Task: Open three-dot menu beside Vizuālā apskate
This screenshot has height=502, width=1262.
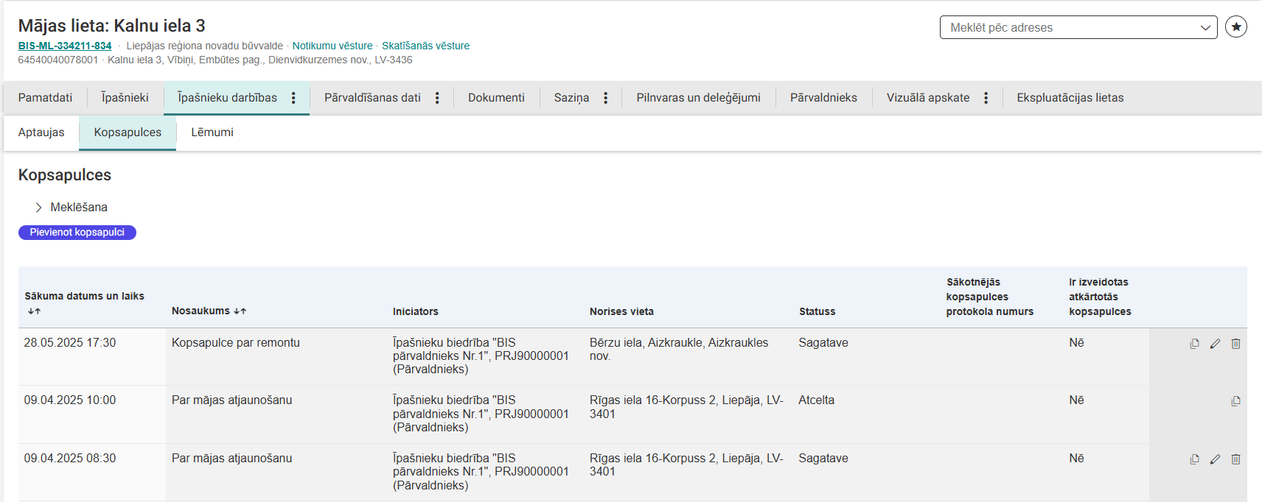Action: click(986, 98)
